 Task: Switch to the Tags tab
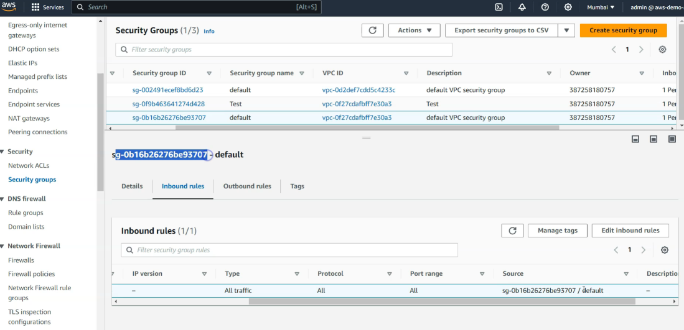[x=297, y=186]
